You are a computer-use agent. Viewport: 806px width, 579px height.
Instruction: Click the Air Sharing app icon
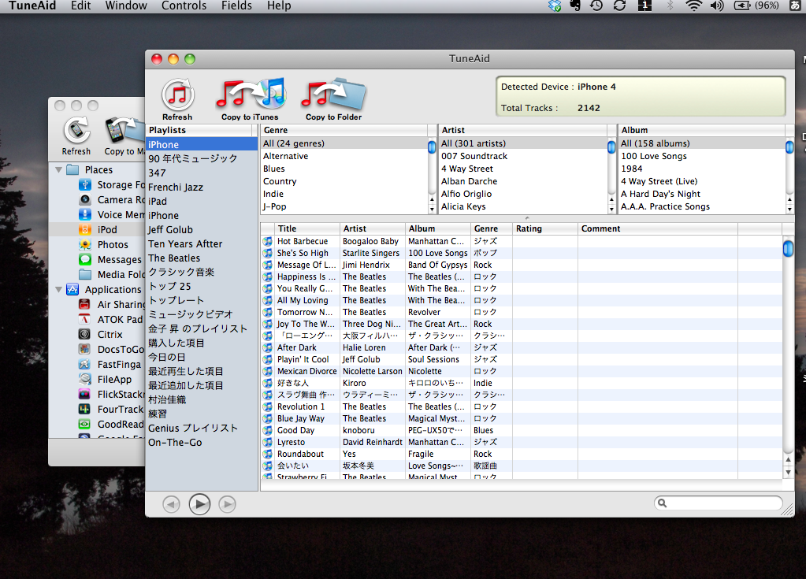(x=84, y=304)
